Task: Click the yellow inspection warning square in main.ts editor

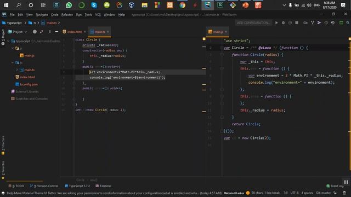Action: click(204, 39)
